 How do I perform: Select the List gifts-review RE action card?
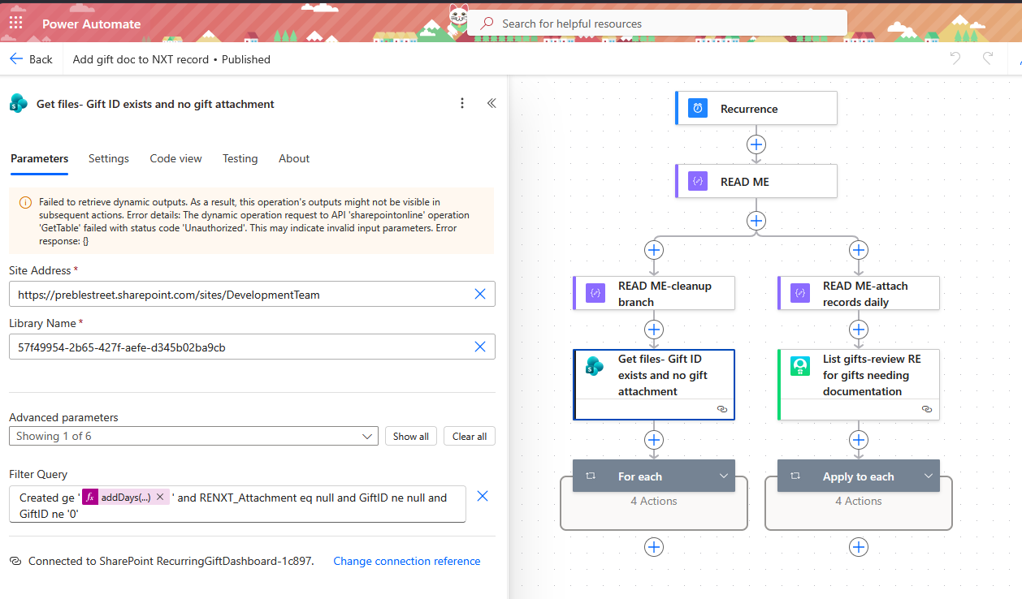859,385
